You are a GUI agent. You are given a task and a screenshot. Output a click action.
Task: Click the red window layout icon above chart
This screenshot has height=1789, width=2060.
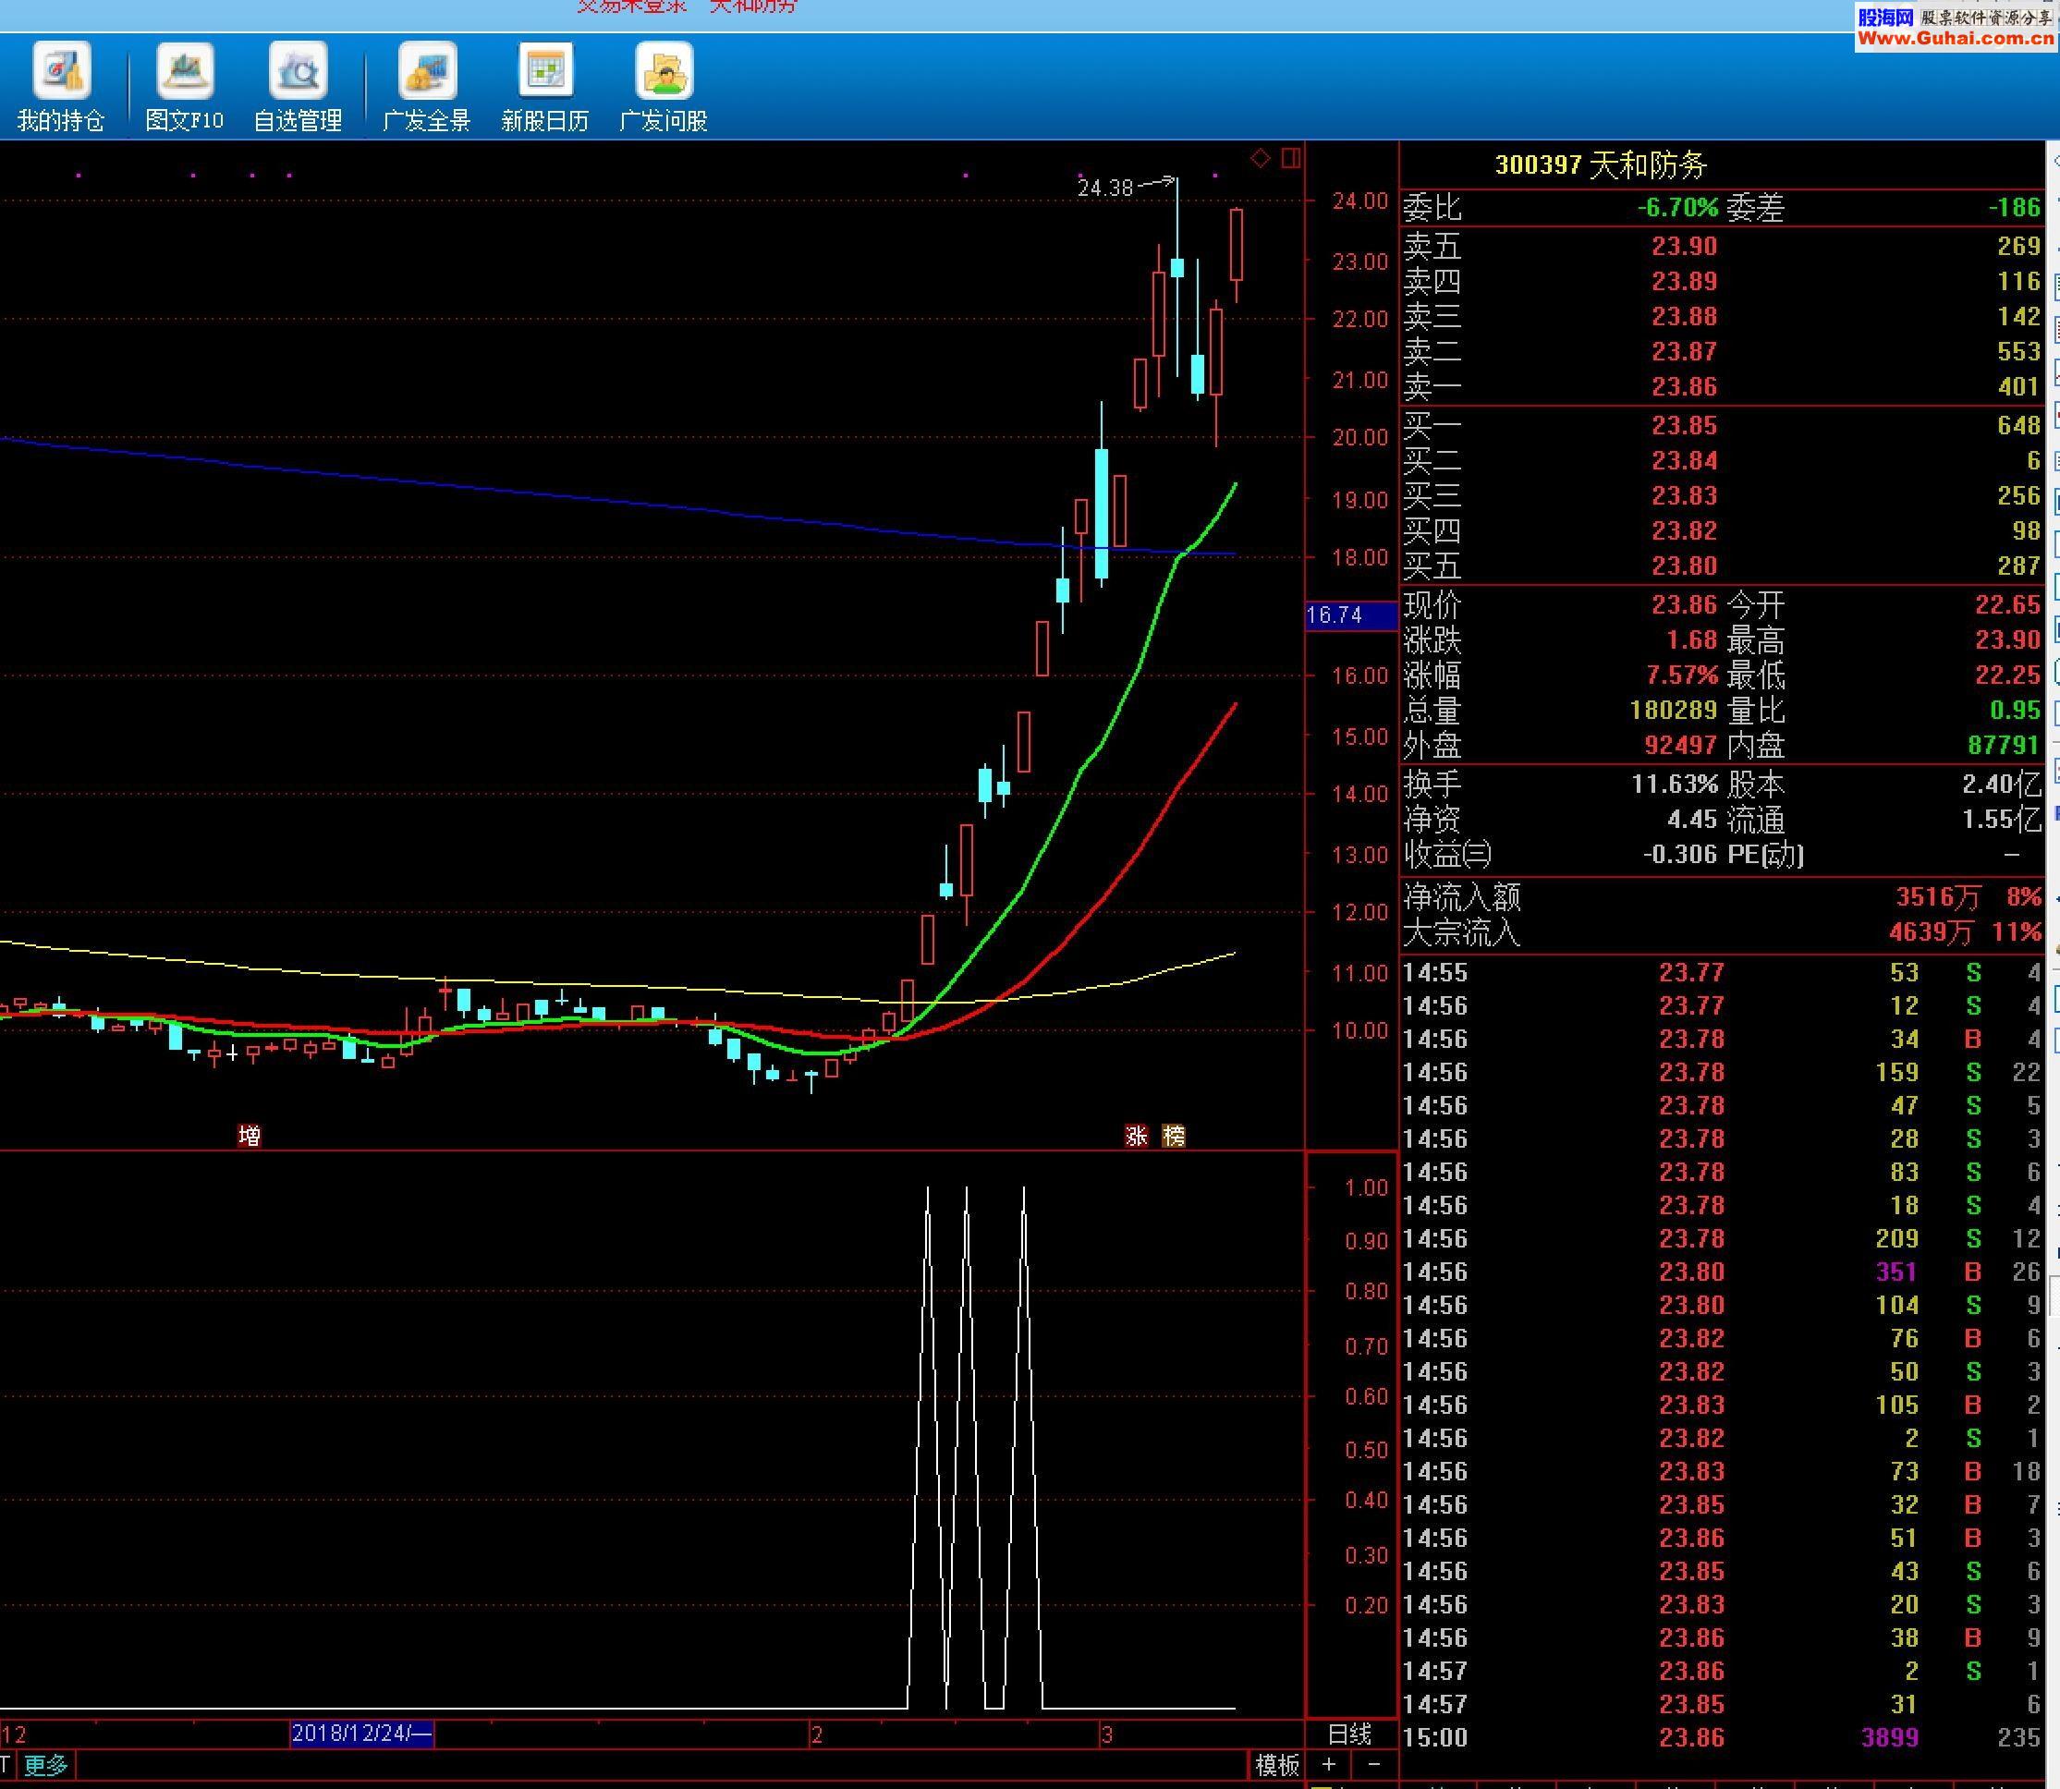tap(1291, 158)
